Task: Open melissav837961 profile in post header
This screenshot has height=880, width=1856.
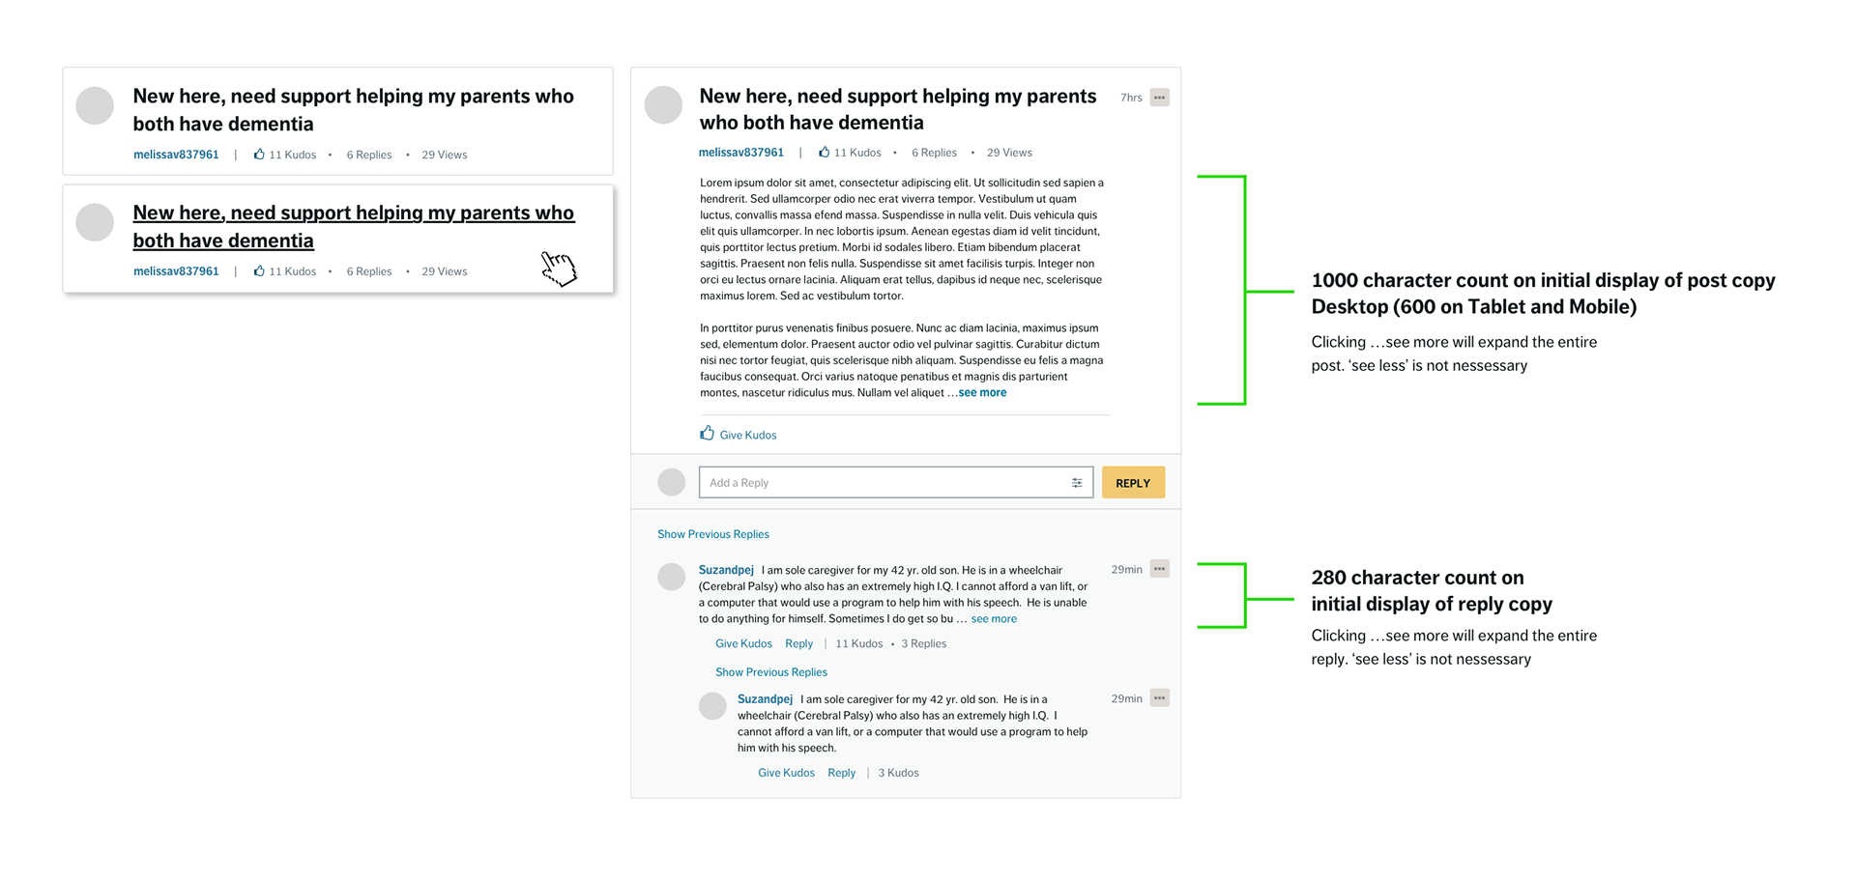Action: pyautogui.click(x=741, y=153)
